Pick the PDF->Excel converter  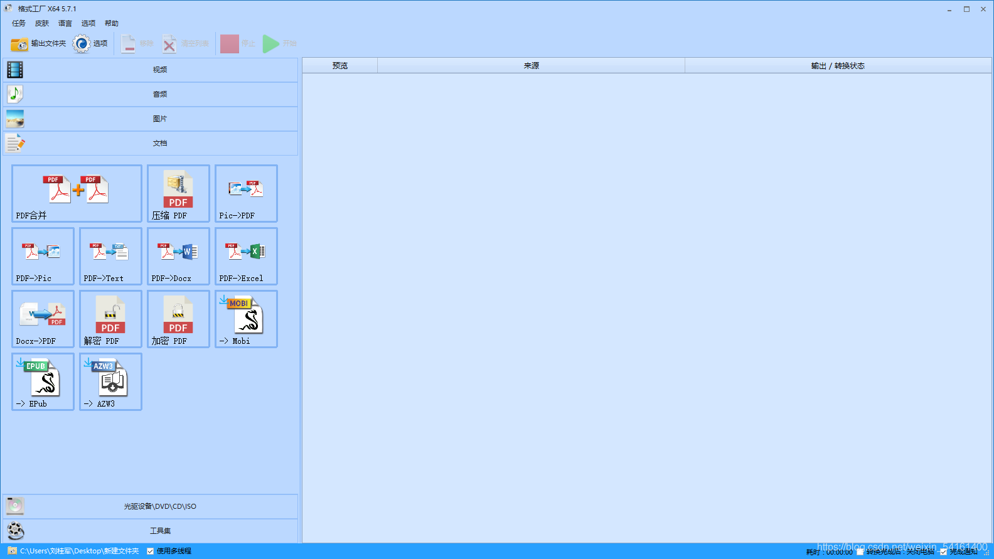point(246,256)
